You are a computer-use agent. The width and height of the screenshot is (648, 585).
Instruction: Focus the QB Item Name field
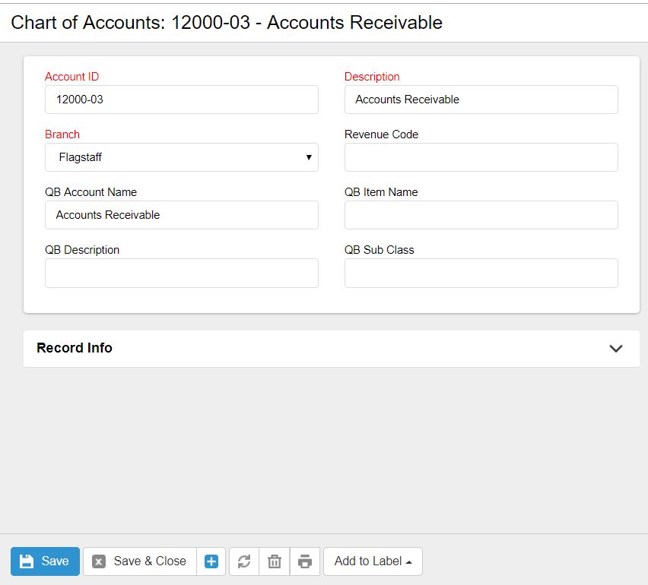(481, 215)
